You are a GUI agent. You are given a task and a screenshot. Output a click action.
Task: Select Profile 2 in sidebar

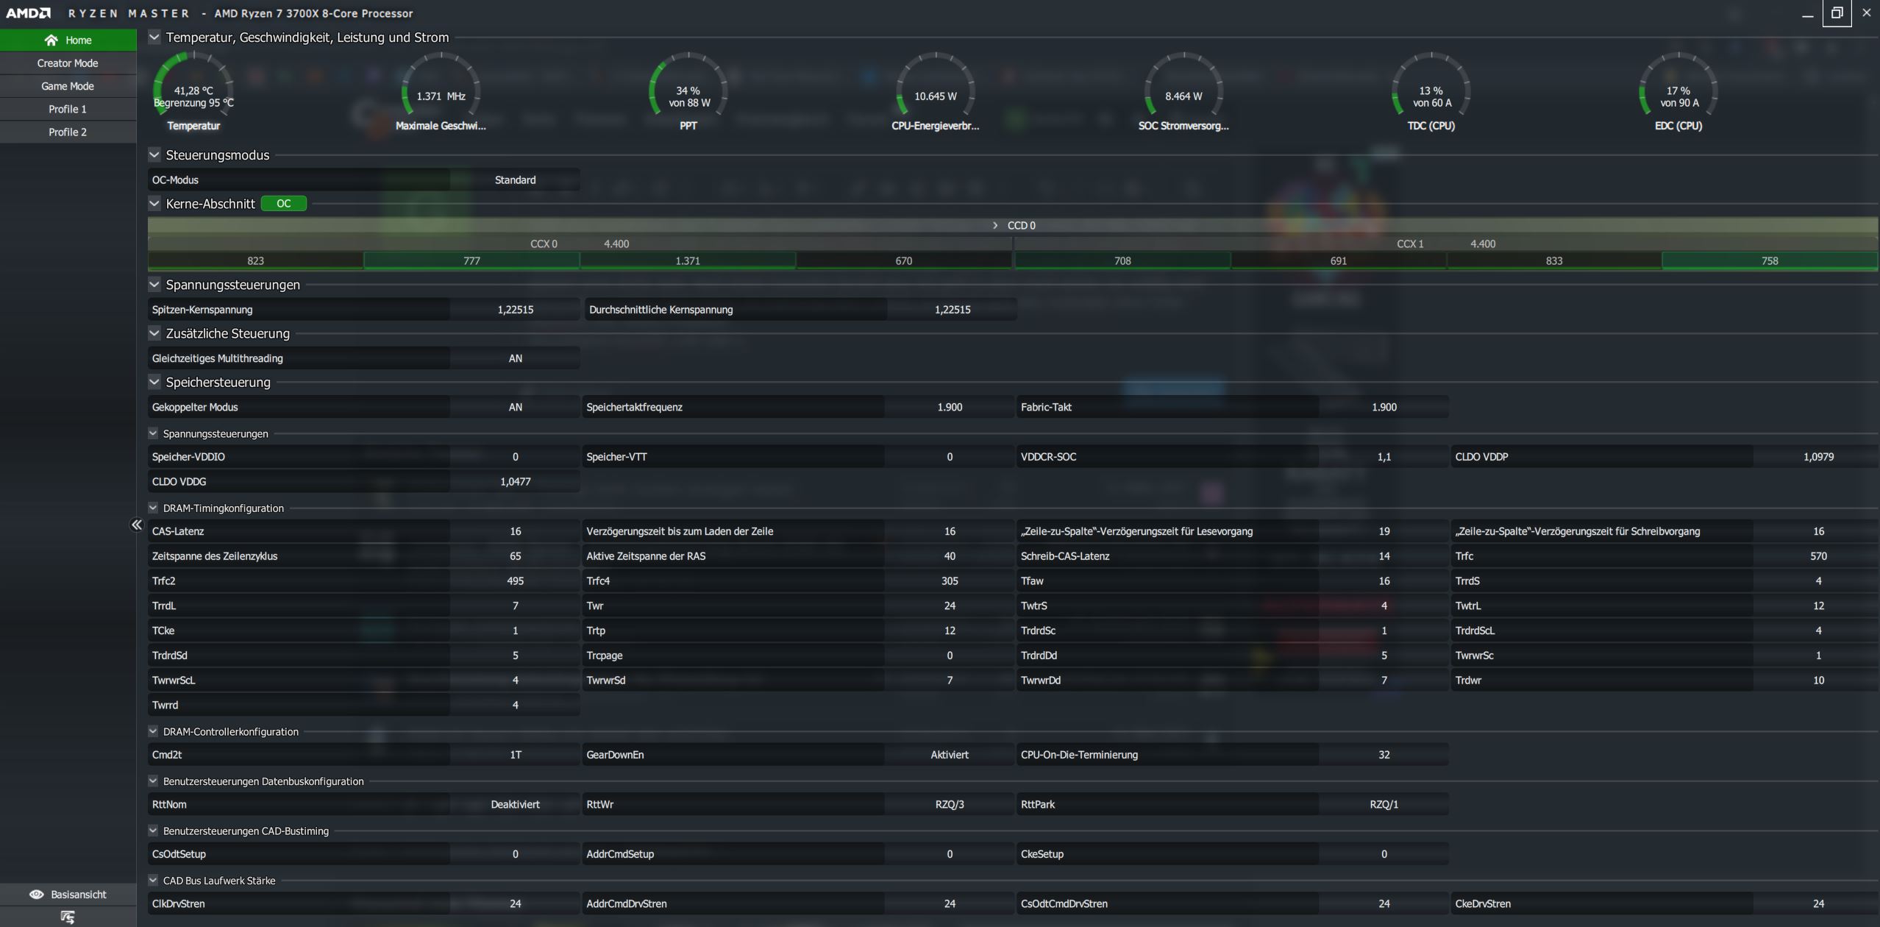pos(68,132)
